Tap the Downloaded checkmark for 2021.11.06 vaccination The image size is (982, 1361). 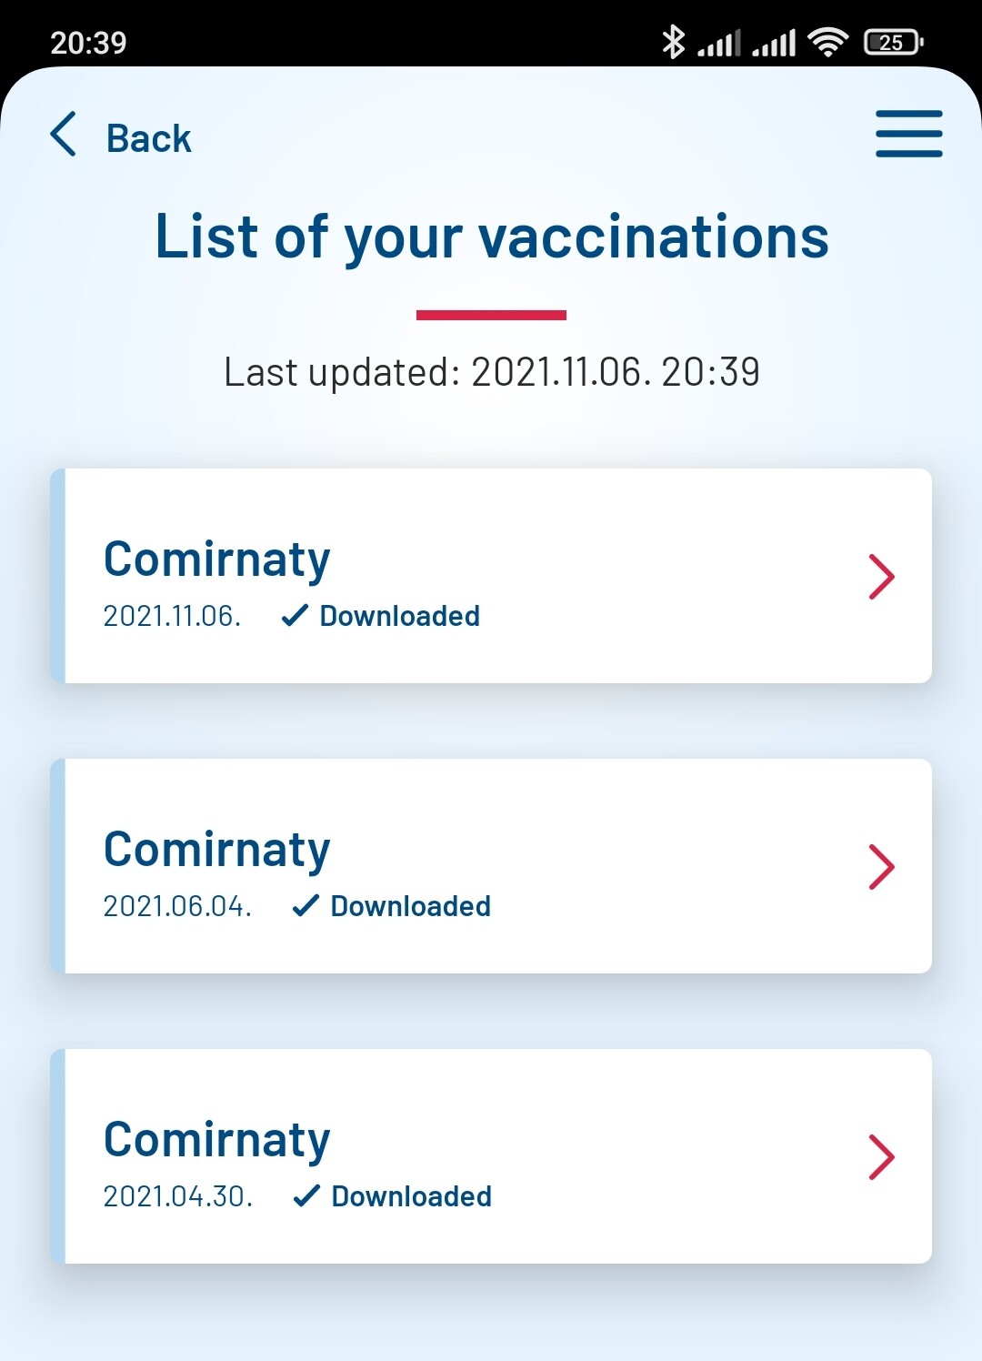click(295, 616)
